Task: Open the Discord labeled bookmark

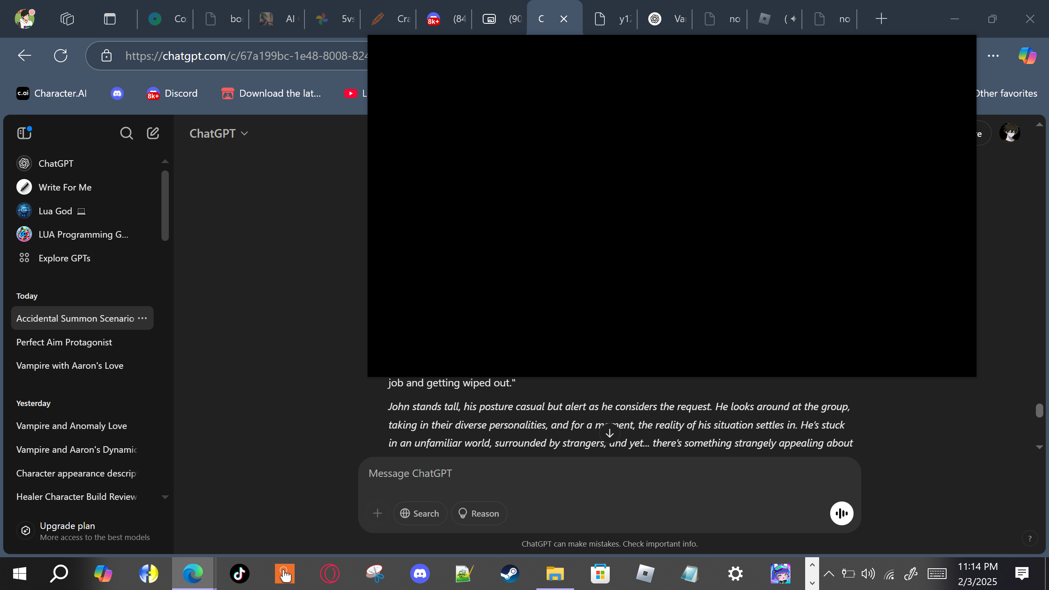Action: pyautogui.click(x=172, y=93)
